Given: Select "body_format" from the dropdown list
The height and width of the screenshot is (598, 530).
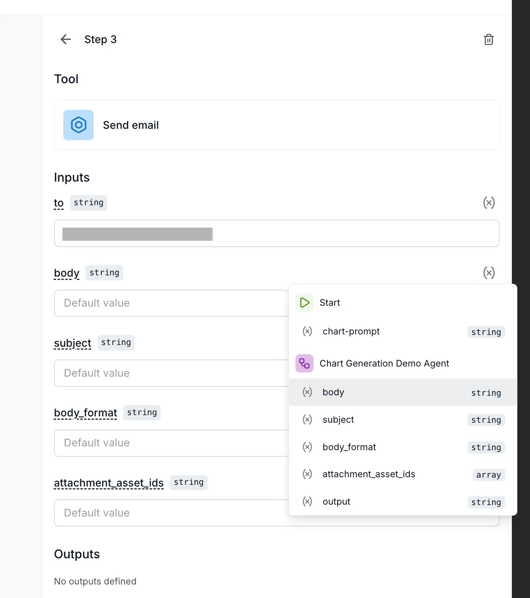Looking at the screenshot, I should click(349, 447).
